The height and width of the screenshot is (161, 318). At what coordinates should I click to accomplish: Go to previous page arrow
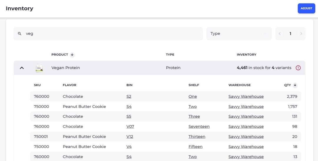click(280, 33)
